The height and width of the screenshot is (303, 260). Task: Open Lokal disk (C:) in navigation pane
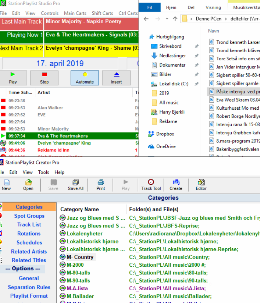tap(171, 84)
